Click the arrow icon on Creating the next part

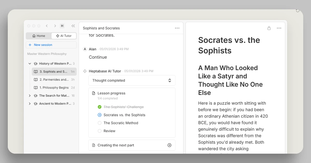click(169, 145)
